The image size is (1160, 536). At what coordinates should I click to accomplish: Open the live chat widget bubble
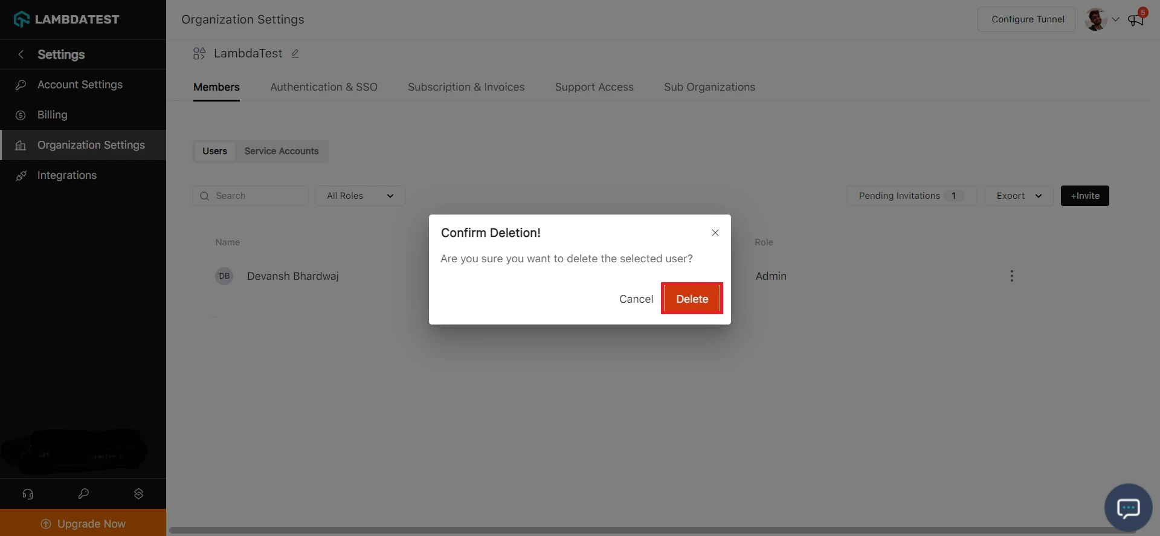tap(1128, 508)
